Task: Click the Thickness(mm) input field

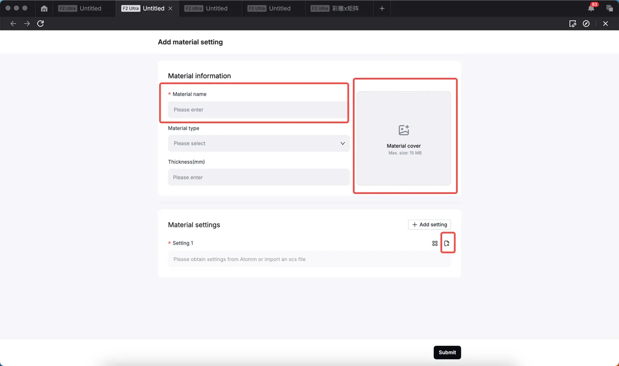Action: coord(259,177)
